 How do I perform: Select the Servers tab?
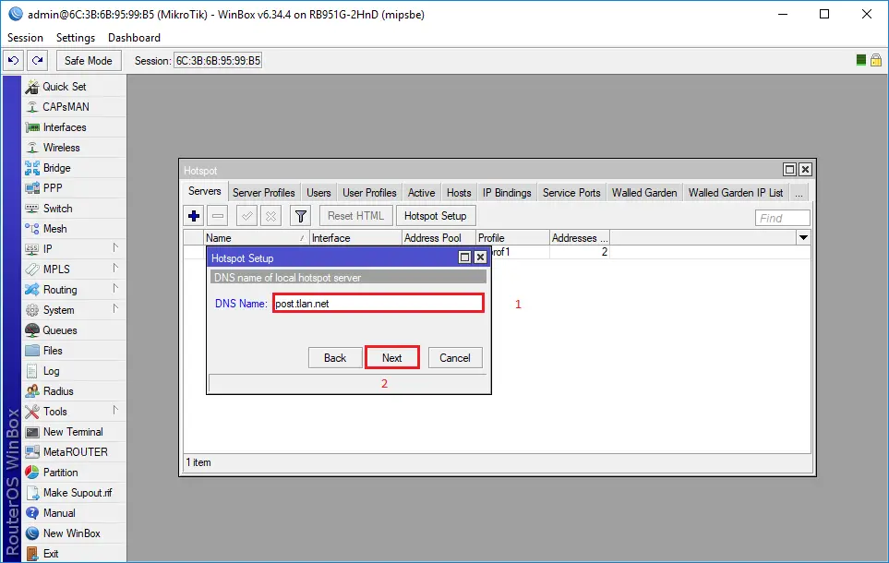pos(205,191)
